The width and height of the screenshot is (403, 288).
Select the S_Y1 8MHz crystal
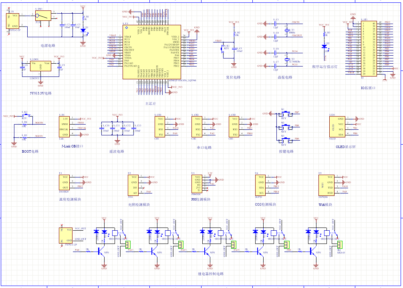(287, 30)
